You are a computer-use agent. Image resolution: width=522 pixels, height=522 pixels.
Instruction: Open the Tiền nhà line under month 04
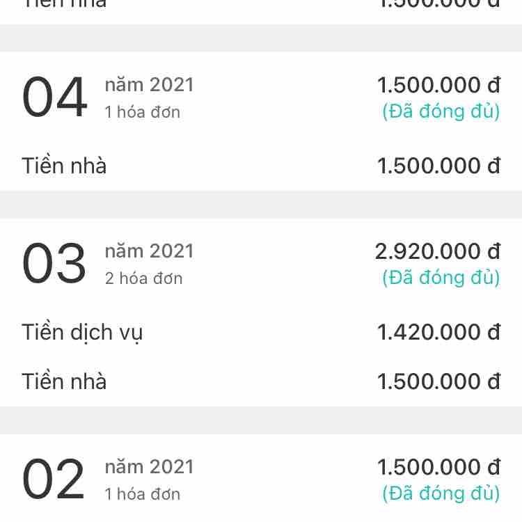(64, 166)
